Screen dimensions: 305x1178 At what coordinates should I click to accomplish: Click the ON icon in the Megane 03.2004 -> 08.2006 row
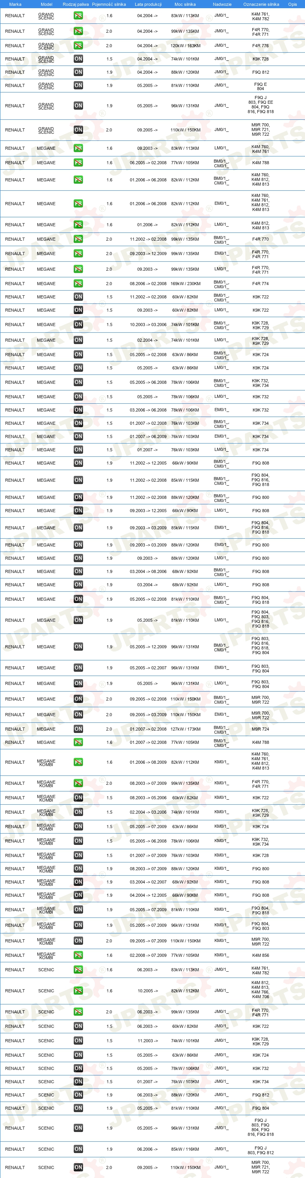[78, 571]
